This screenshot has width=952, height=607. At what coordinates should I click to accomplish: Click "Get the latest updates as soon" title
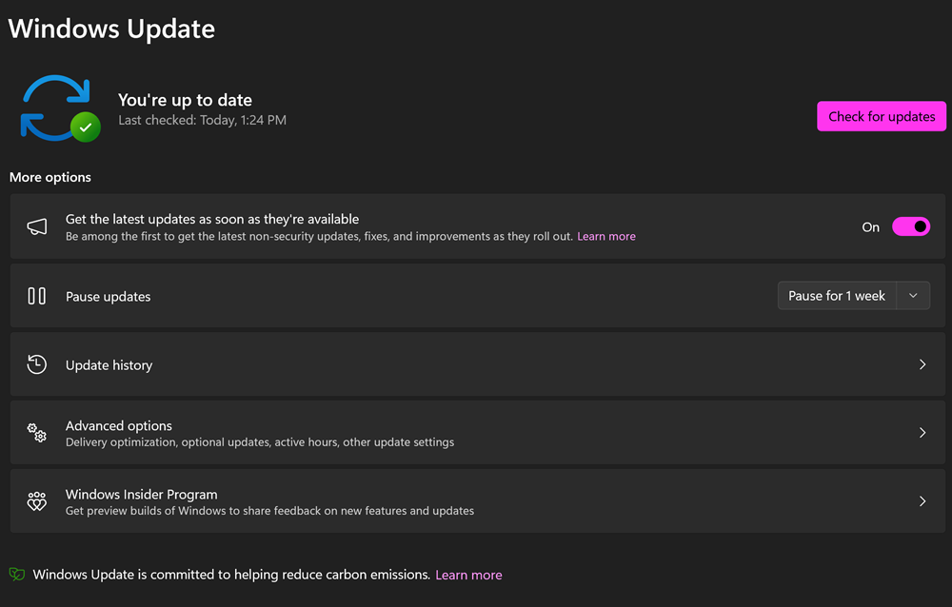(212, 219)
